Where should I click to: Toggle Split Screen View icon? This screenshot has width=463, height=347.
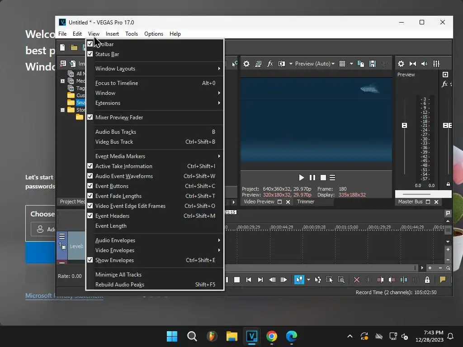(x=282, y=64)
